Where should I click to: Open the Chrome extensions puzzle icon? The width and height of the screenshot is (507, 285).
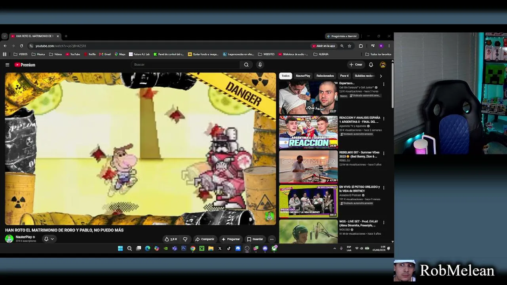[361, 46]
